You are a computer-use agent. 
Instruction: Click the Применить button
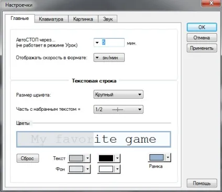click(x=202, y=48)
